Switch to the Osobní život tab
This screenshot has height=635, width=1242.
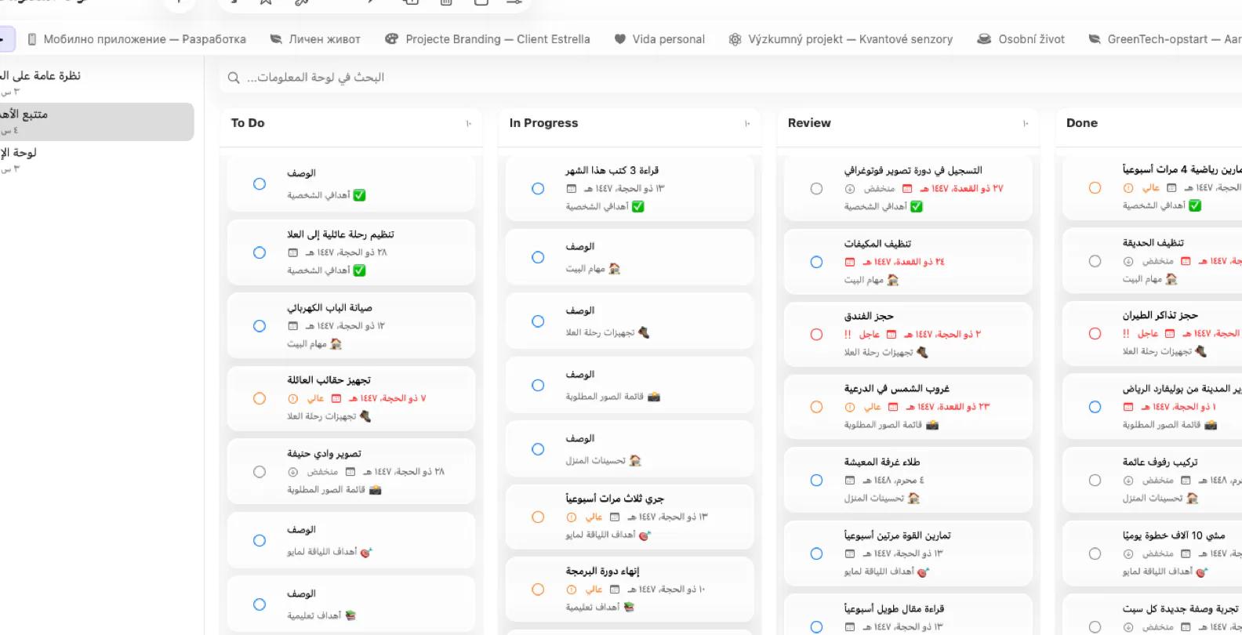click(1020, 39)
